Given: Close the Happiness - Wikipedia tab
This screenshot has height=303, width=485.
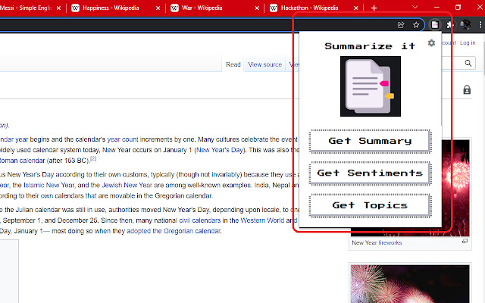Looking at the screenshot, I should coord(158,8).
